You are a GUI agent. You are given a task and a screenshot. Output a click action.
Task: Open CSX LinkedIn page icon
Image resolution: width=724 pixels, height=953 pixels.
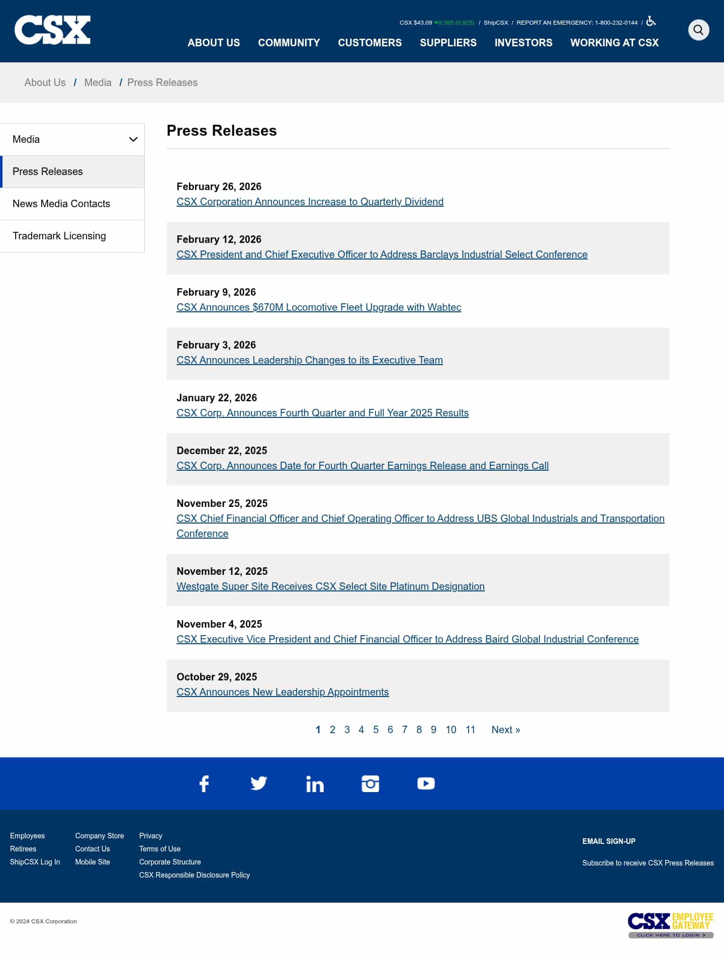(x=315, y=784)
